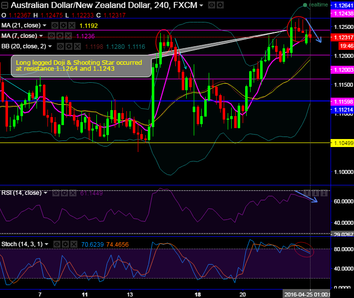The width and height of the screenshot is (354, 298).
Task: Remove the MA (7, close) indicator
Action: point(68,36)
